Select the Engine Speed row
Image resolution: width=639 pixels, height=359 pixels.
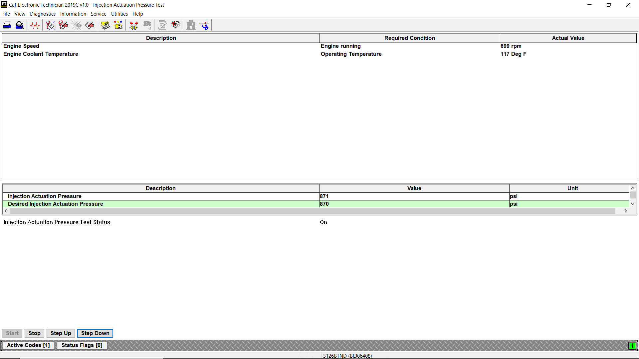tap(319, 46)
